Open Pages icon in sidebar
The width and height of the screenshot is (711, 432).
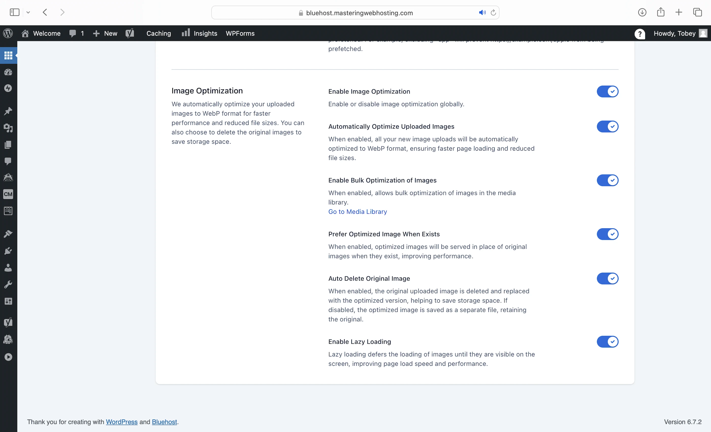pos(8,145)
